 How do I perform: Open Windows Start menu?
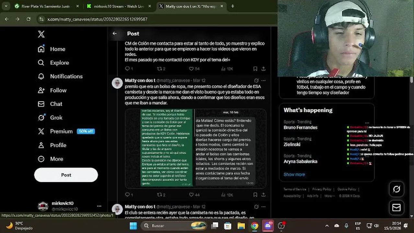[133, 226]
